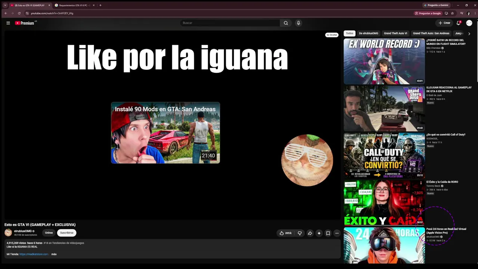
Task: Click the youtube.com address bar URL
Action: click(x=52, y=13)
